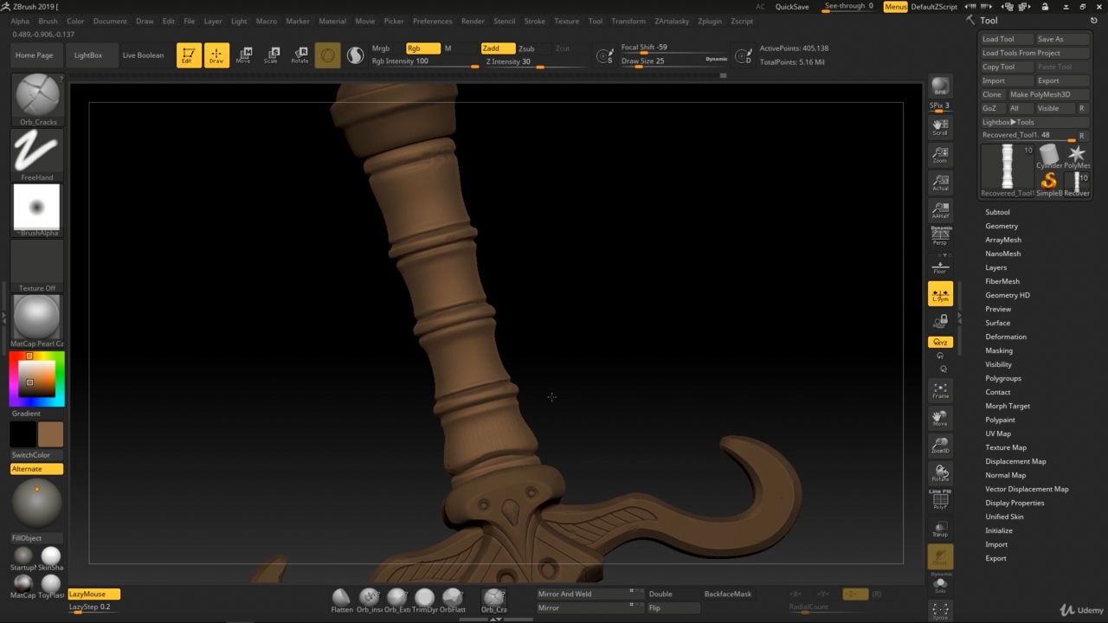Expand the Geometry section
This screenshot has height=623, width=1108.
point(1002,226)
